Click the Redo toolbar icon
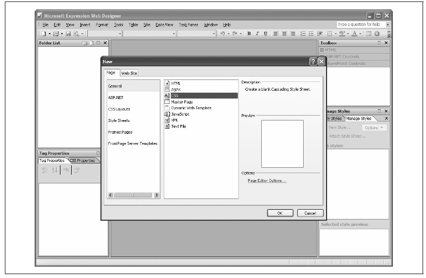 [235, 34]
